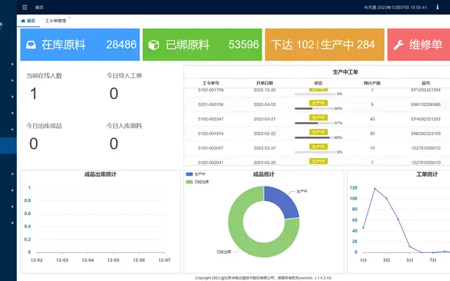Click the 12-02 axis label in 成品出库统计

click(37, 260)
